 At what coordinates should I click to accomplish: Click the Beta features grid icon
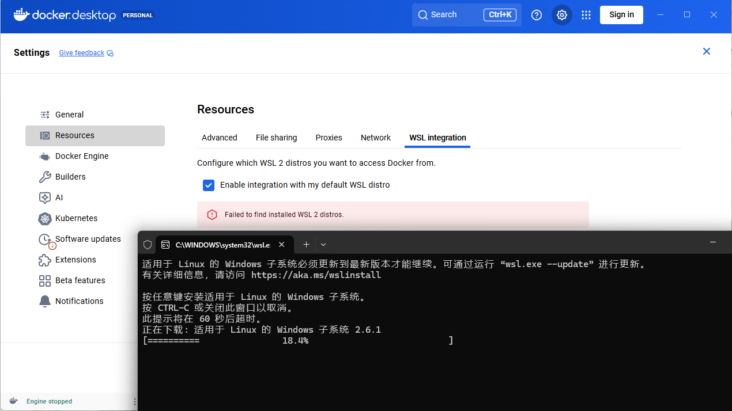(x=45, y=280)
